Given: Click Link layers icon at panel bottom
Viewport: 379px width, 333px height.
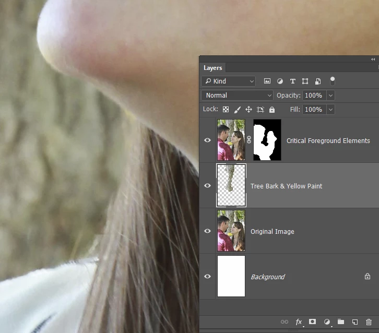Looking at the screenshot, I should coord(285,322).
